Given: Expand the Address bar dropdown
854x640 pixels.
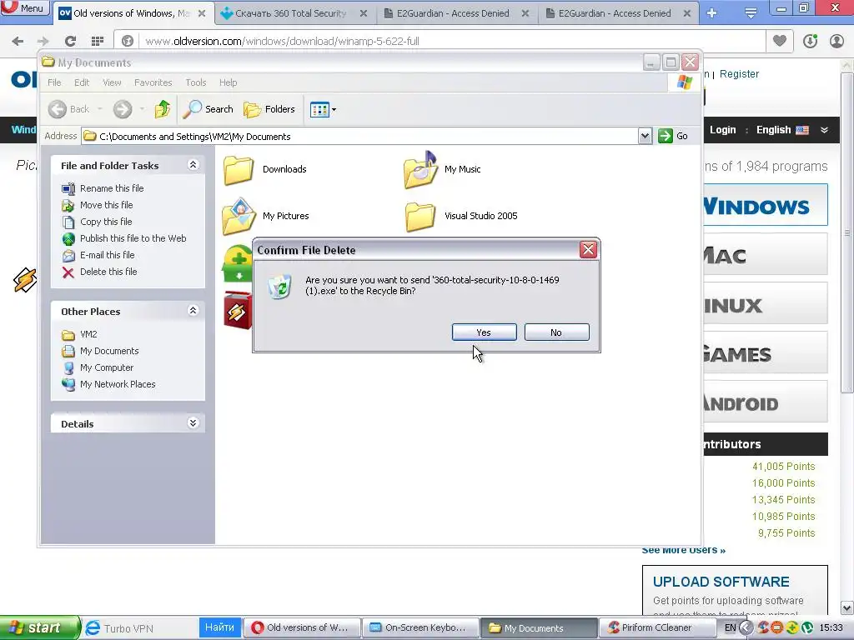Looking at the screenshot, I should (x=645, y=136).
